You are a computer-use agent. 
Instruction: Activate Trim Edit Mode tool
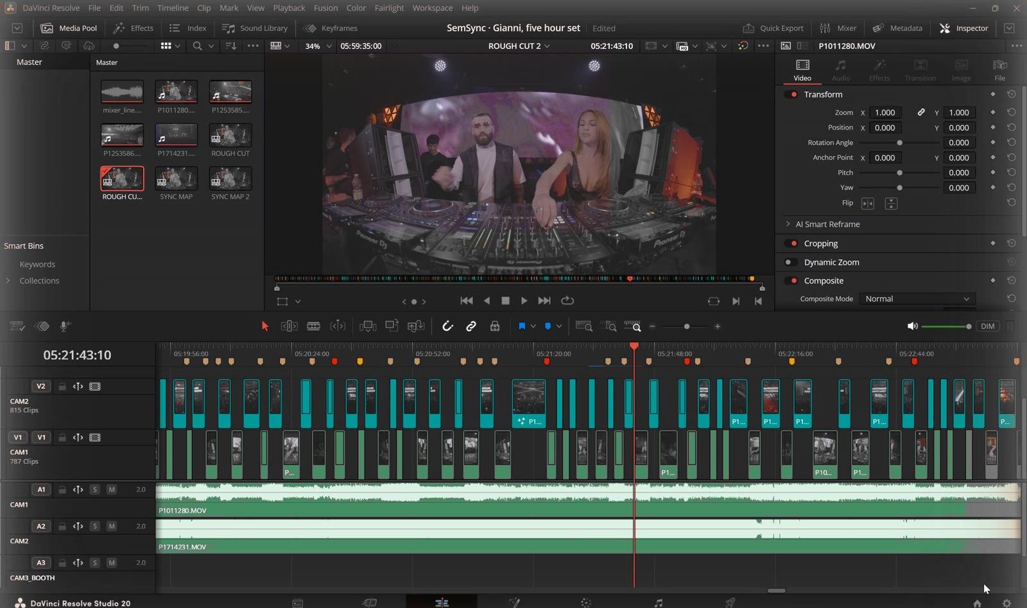coord(289,326)
